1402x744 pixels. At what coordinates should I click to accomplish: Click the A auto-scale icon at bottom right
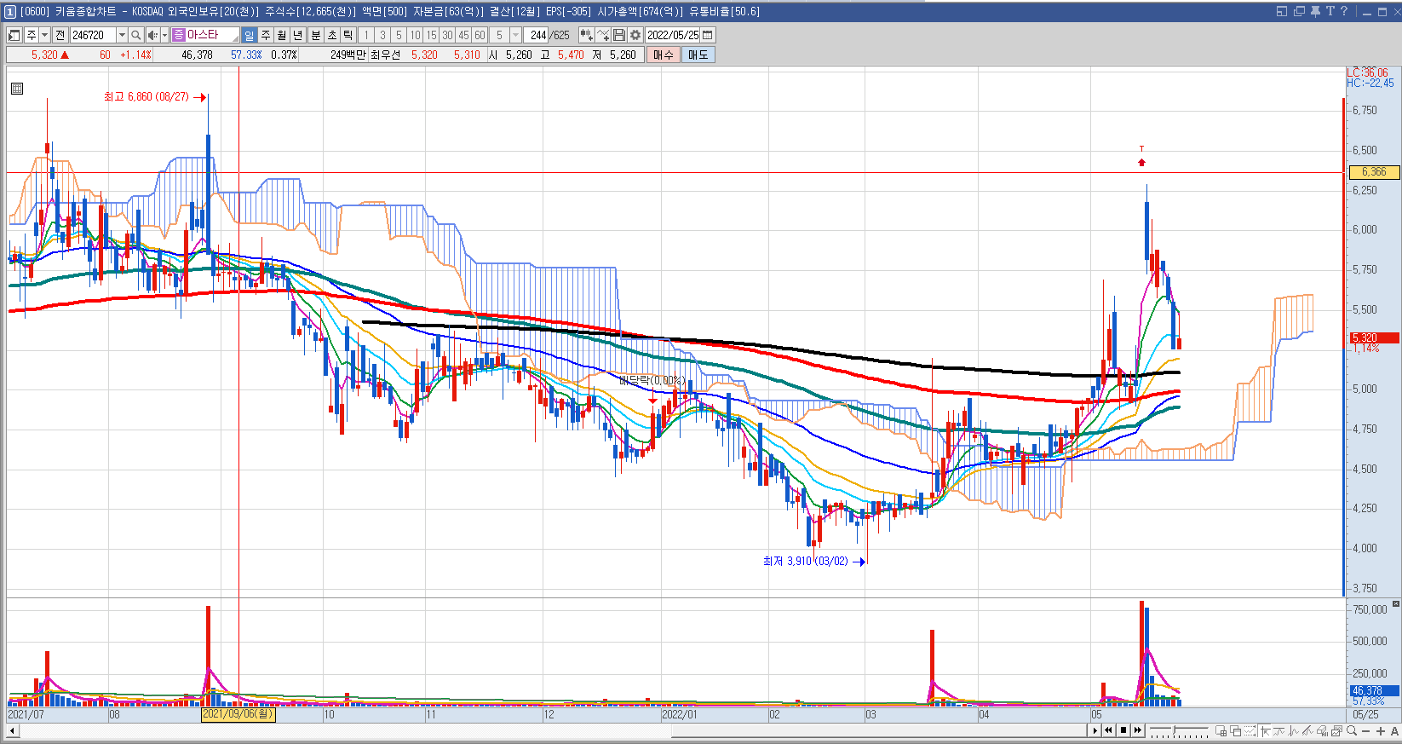[1394, 730]
